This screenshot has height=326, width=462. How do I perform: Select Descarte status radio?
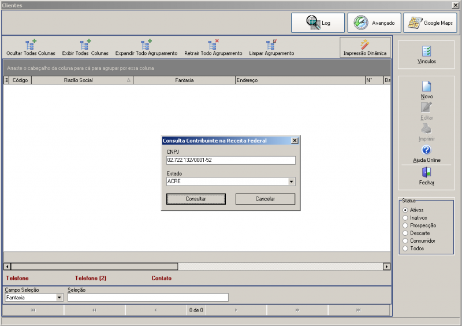coord(405,233)
